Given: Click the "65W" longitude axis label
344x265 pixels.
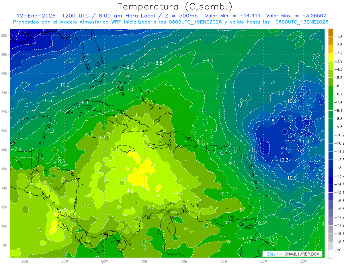Looking at the screenshot, I should [x=224, y=261].
